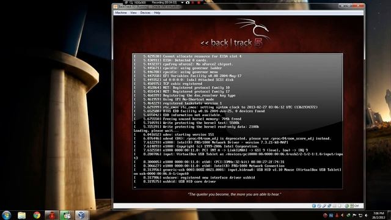
Task: Click the red stop button in recording toolbar
Action: coord(199,2)
